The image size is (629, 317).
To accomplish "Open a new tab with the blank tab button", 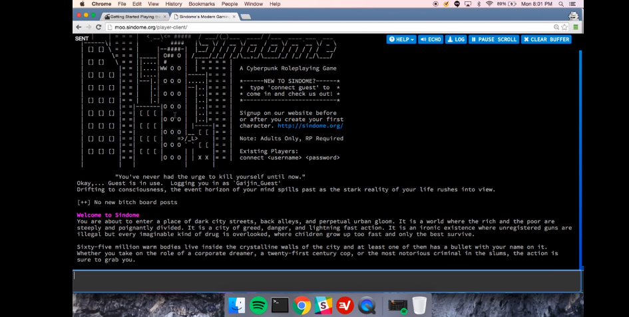I will point(246,17).
